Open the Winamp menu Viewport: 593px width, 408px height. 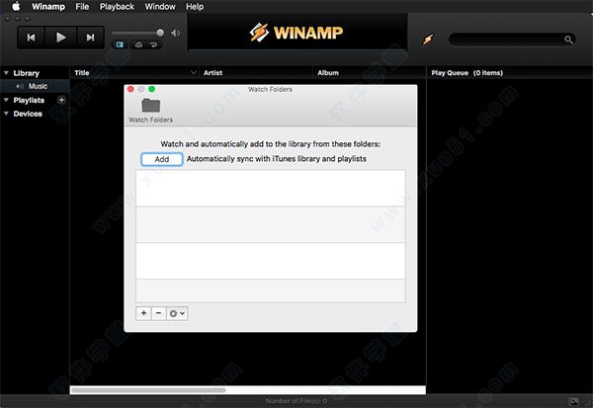pos(48,7)
